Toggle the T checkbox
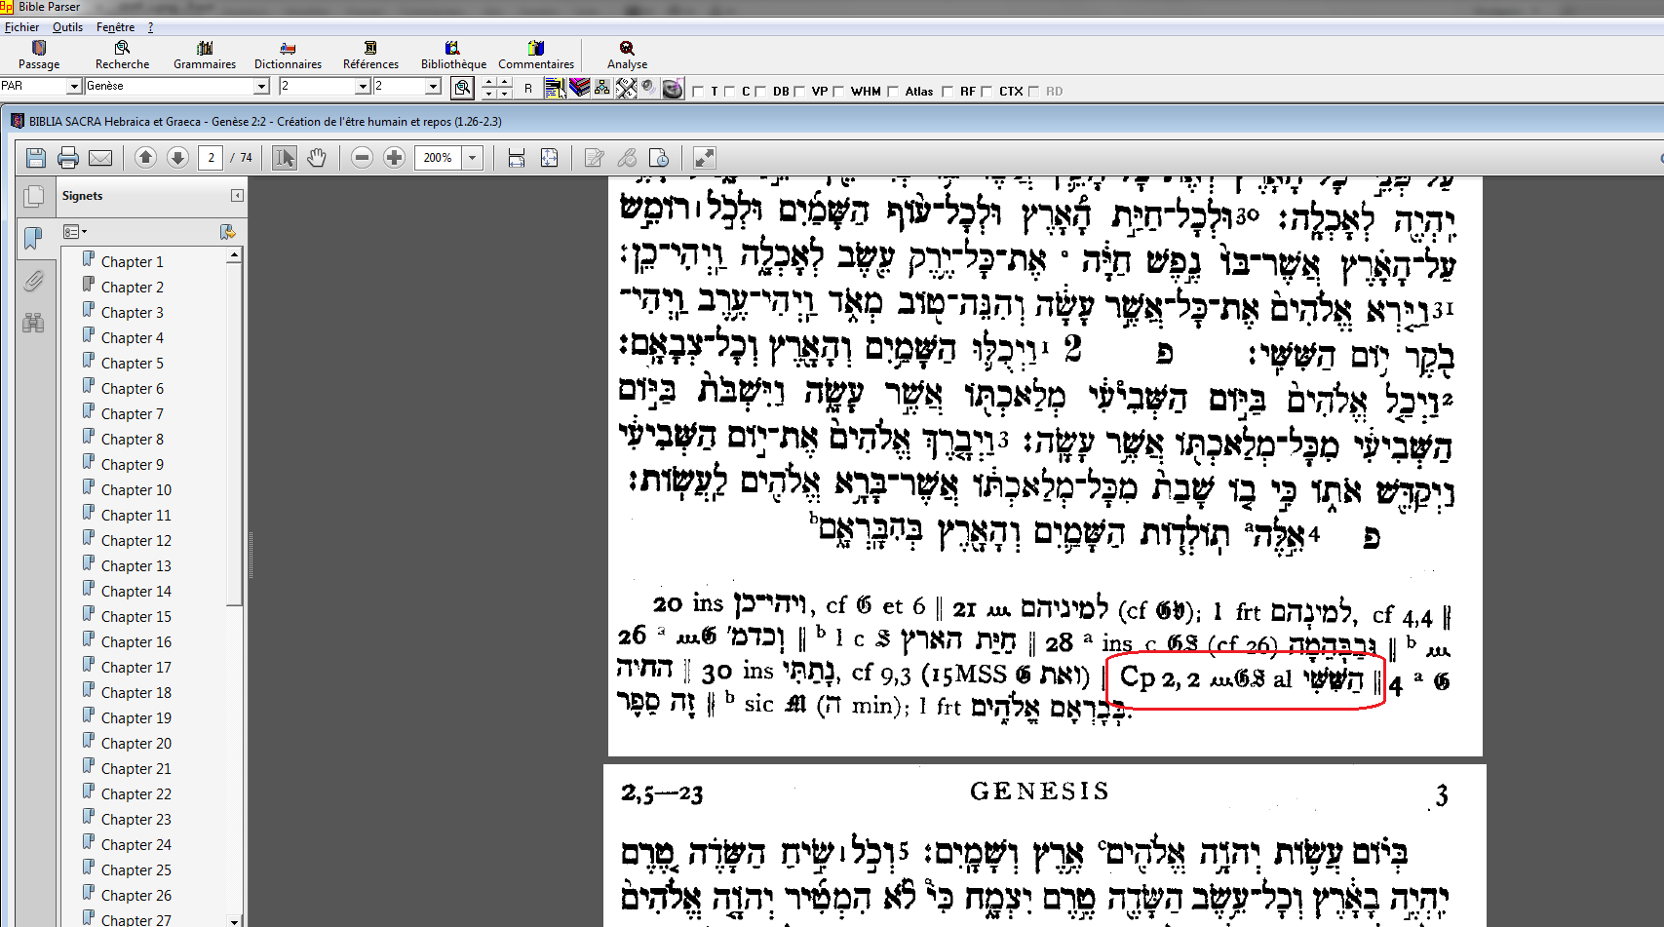1664x927 pixels. click(698, 92)
